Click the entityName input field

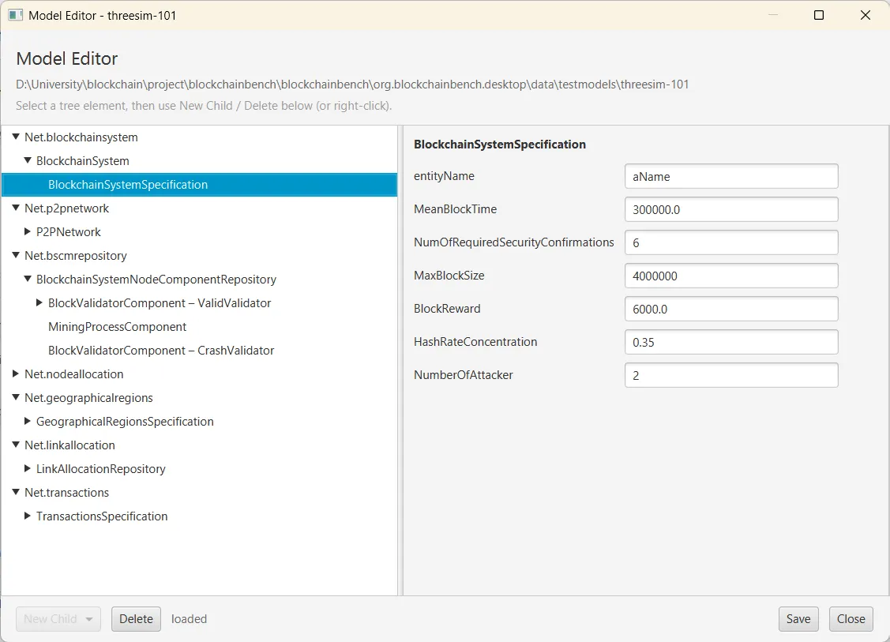tap(731, 177)
